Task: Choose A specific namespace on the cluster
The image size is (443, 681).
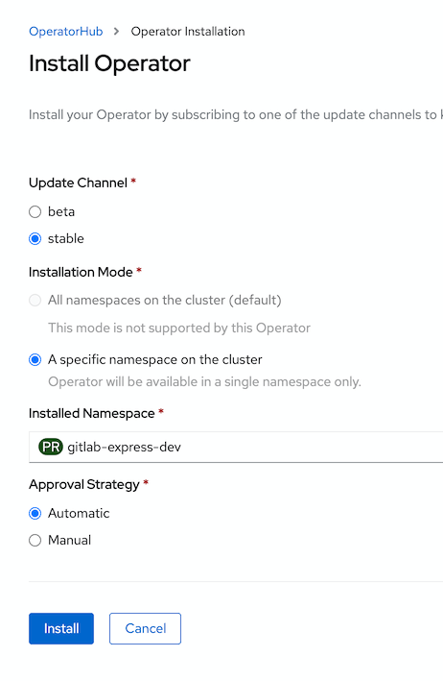Action: pos(35,360)
